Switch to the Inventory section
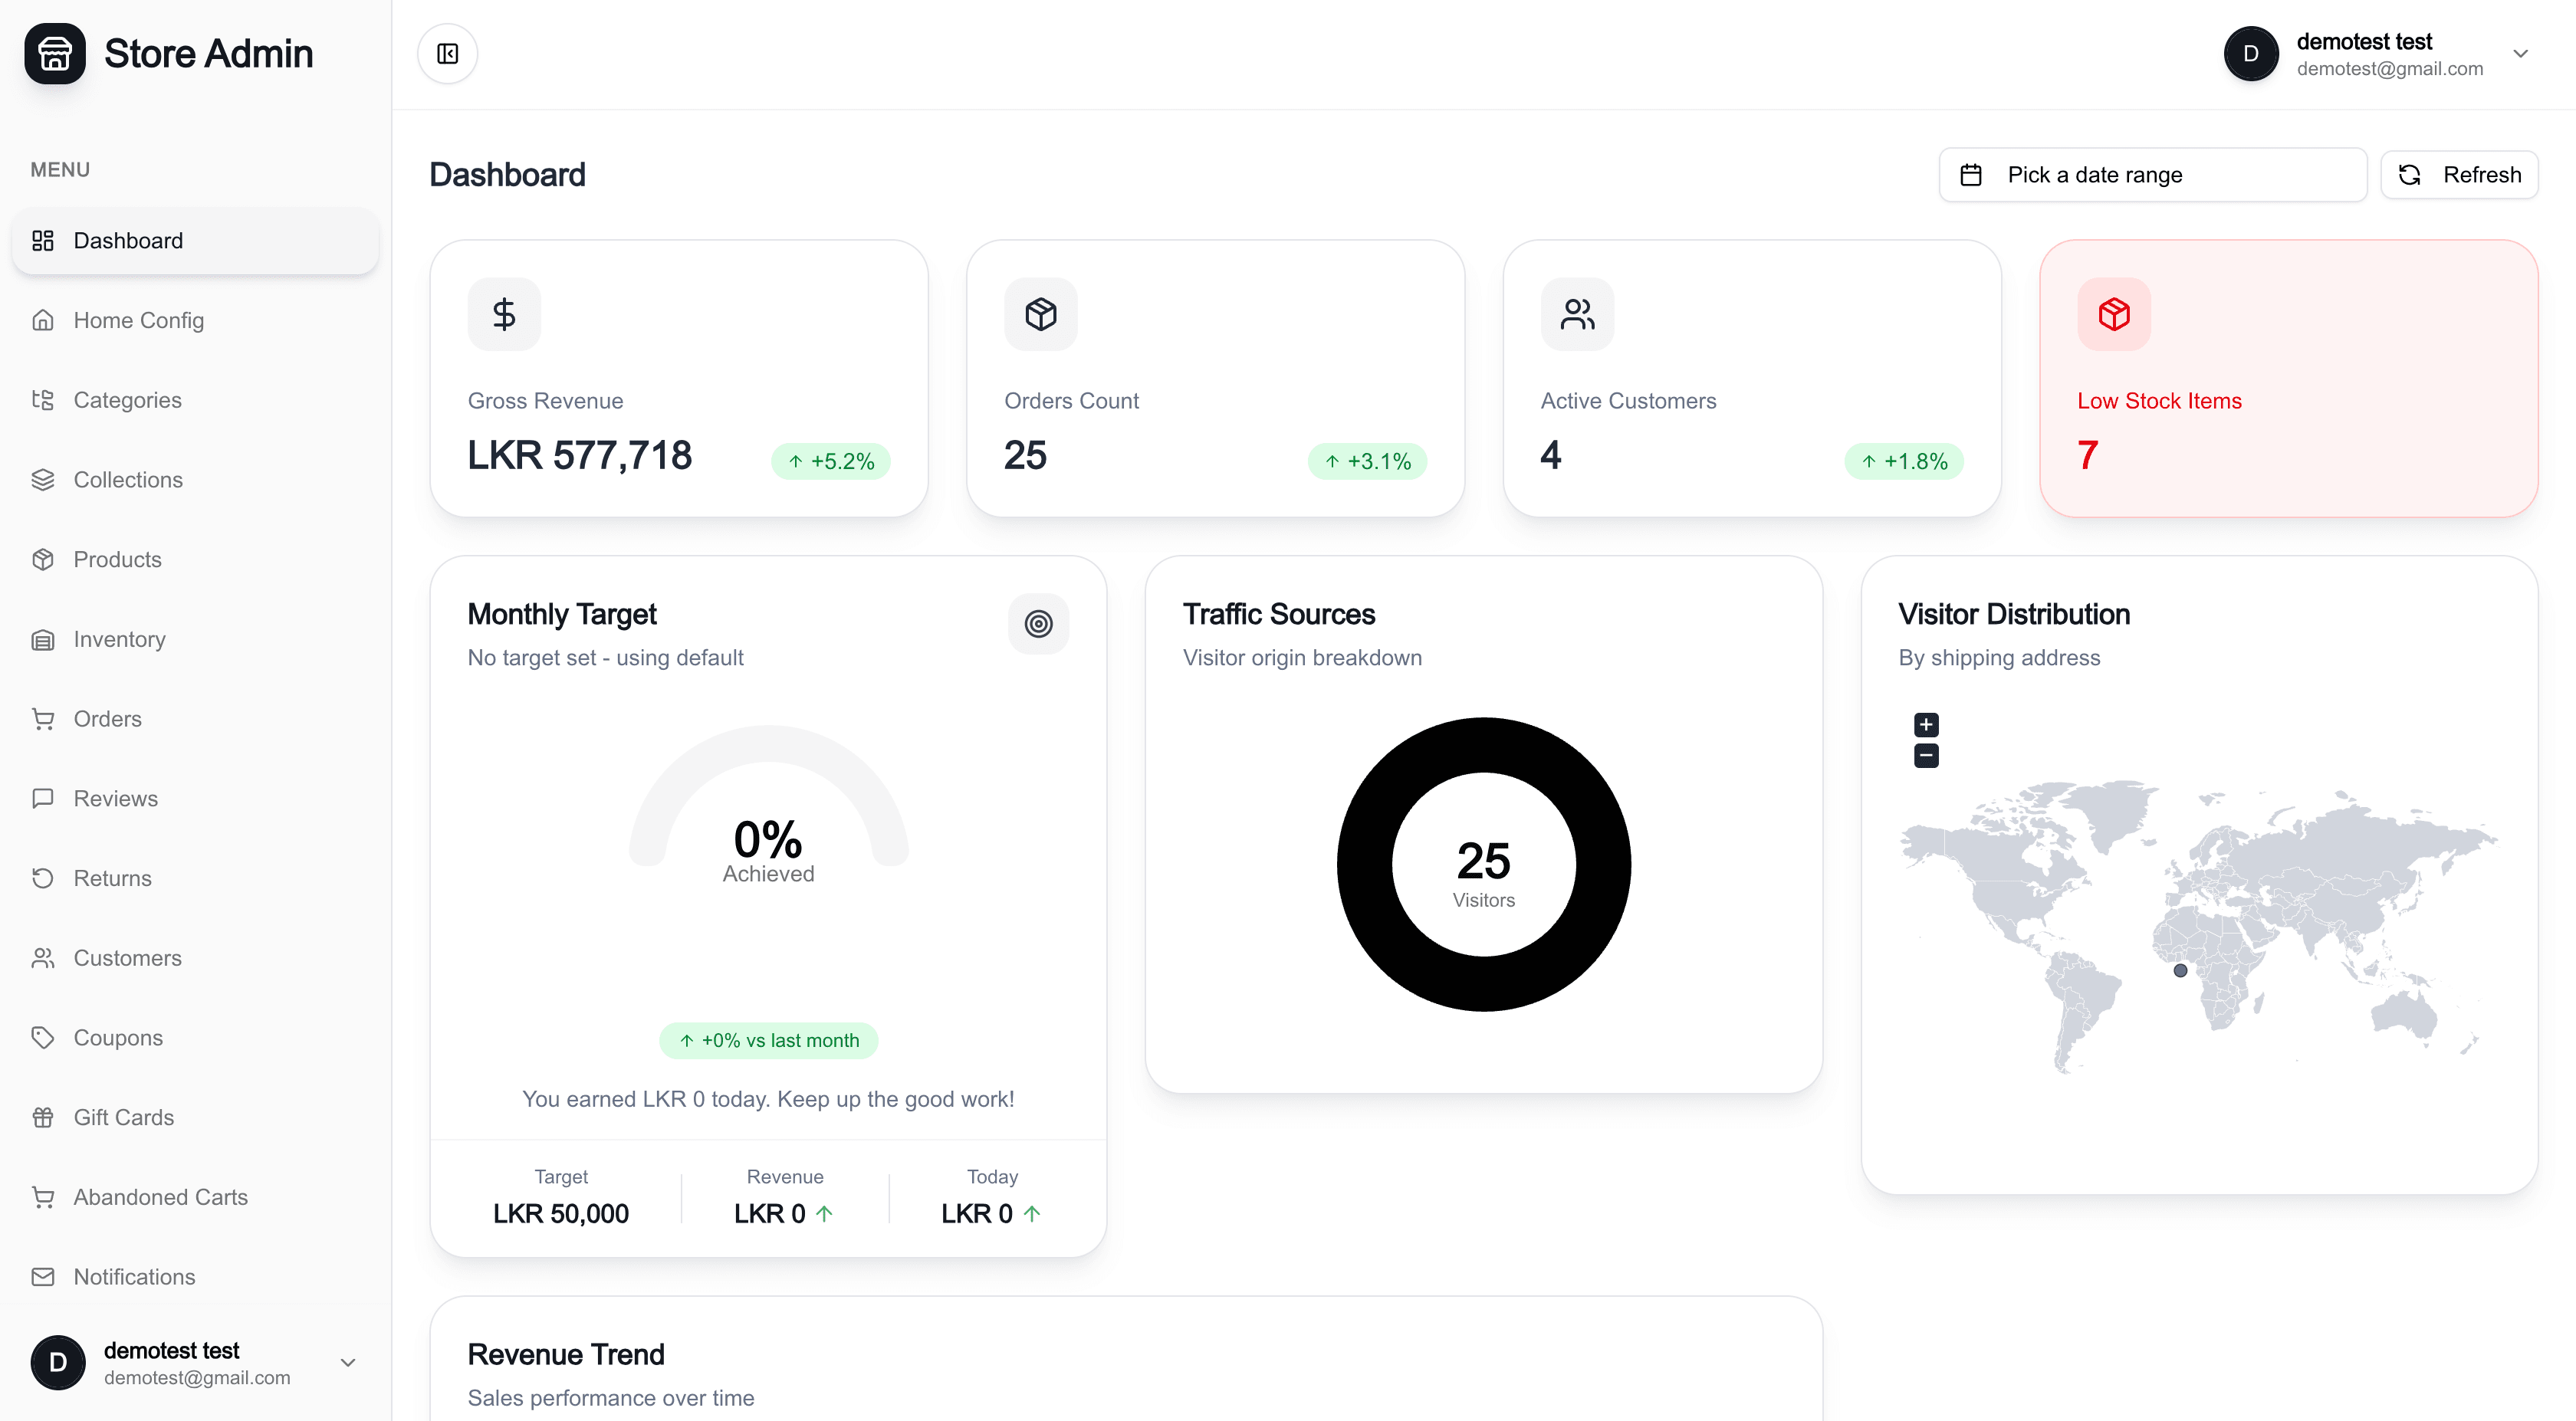This screenshot has width=2576, height=1421. coord(119,639)
